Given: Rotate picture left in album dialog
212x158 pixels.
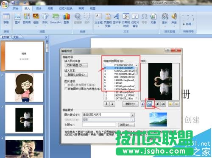Looking at the screenshot, I should coord(143,104).
